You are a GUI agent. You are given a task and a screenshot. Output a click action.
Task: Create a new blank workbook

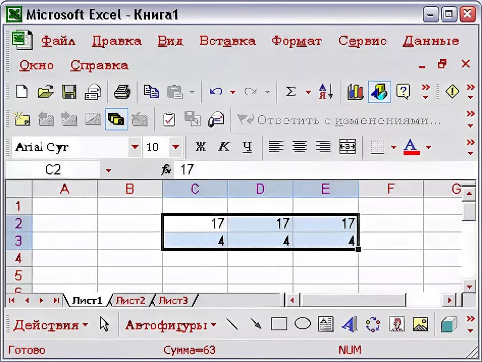pyautogui.click(x=22, y=92)
